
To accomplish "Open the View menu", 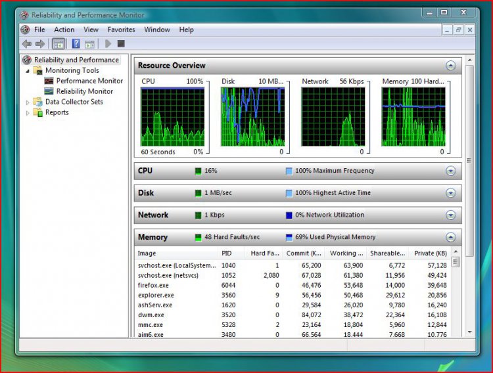I will click(91, 30).
